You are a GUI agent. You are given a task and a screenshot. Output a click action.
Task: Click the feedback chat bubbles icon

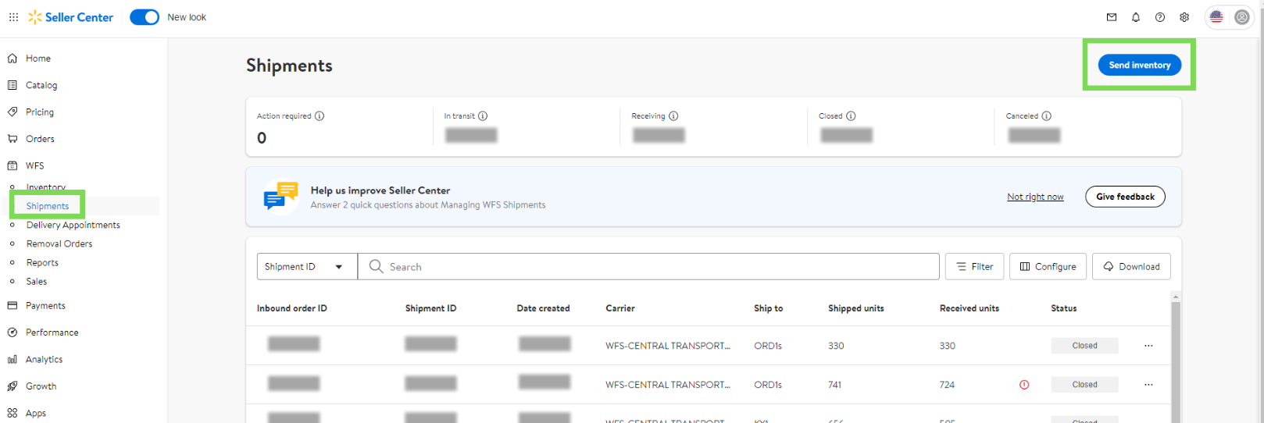point(280,197)
